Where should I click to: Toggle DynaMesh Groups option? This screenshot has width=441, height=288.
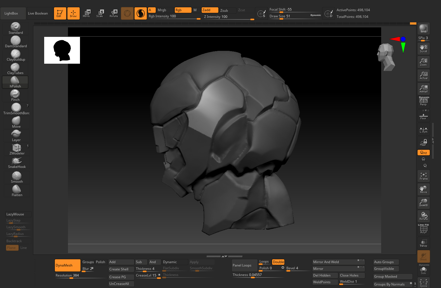88,262
